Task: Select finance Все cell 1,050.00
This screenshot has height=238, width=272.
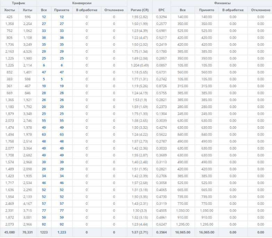Action: click(x=183, y=211)
